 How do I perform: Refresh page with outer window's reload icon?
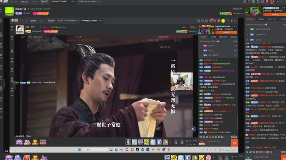tap(16, 1)
